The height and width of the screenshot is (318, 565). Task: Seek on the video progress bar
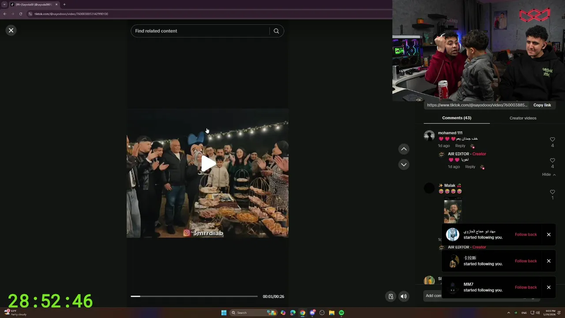(194, 296)
